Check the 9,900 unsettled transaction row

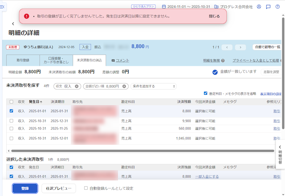[11, 121]
